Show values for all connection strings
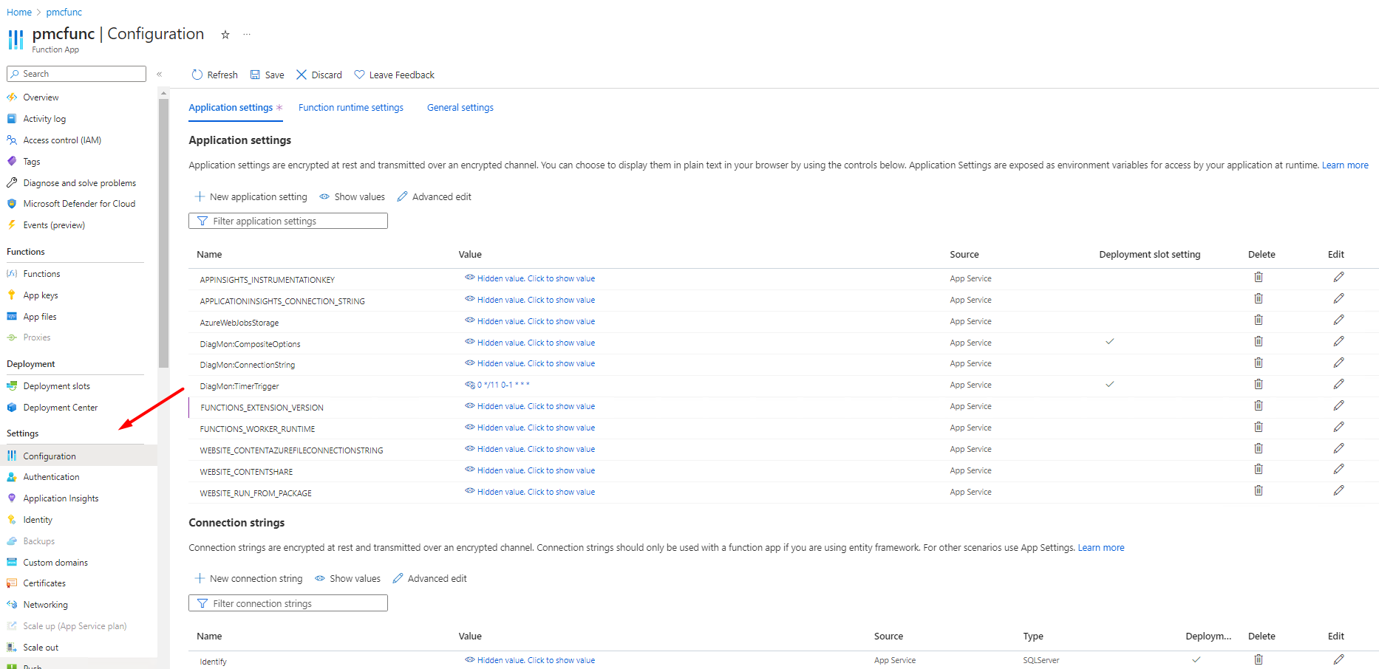 347,579
